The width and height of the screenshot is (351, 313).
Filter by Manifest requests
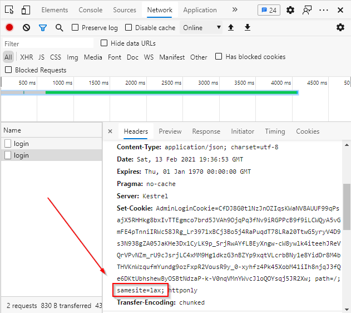[172, 57]
